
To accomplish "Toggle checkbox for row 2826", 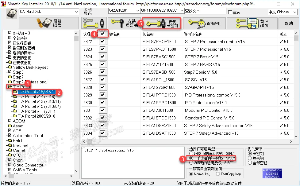I will pos(102,72).
